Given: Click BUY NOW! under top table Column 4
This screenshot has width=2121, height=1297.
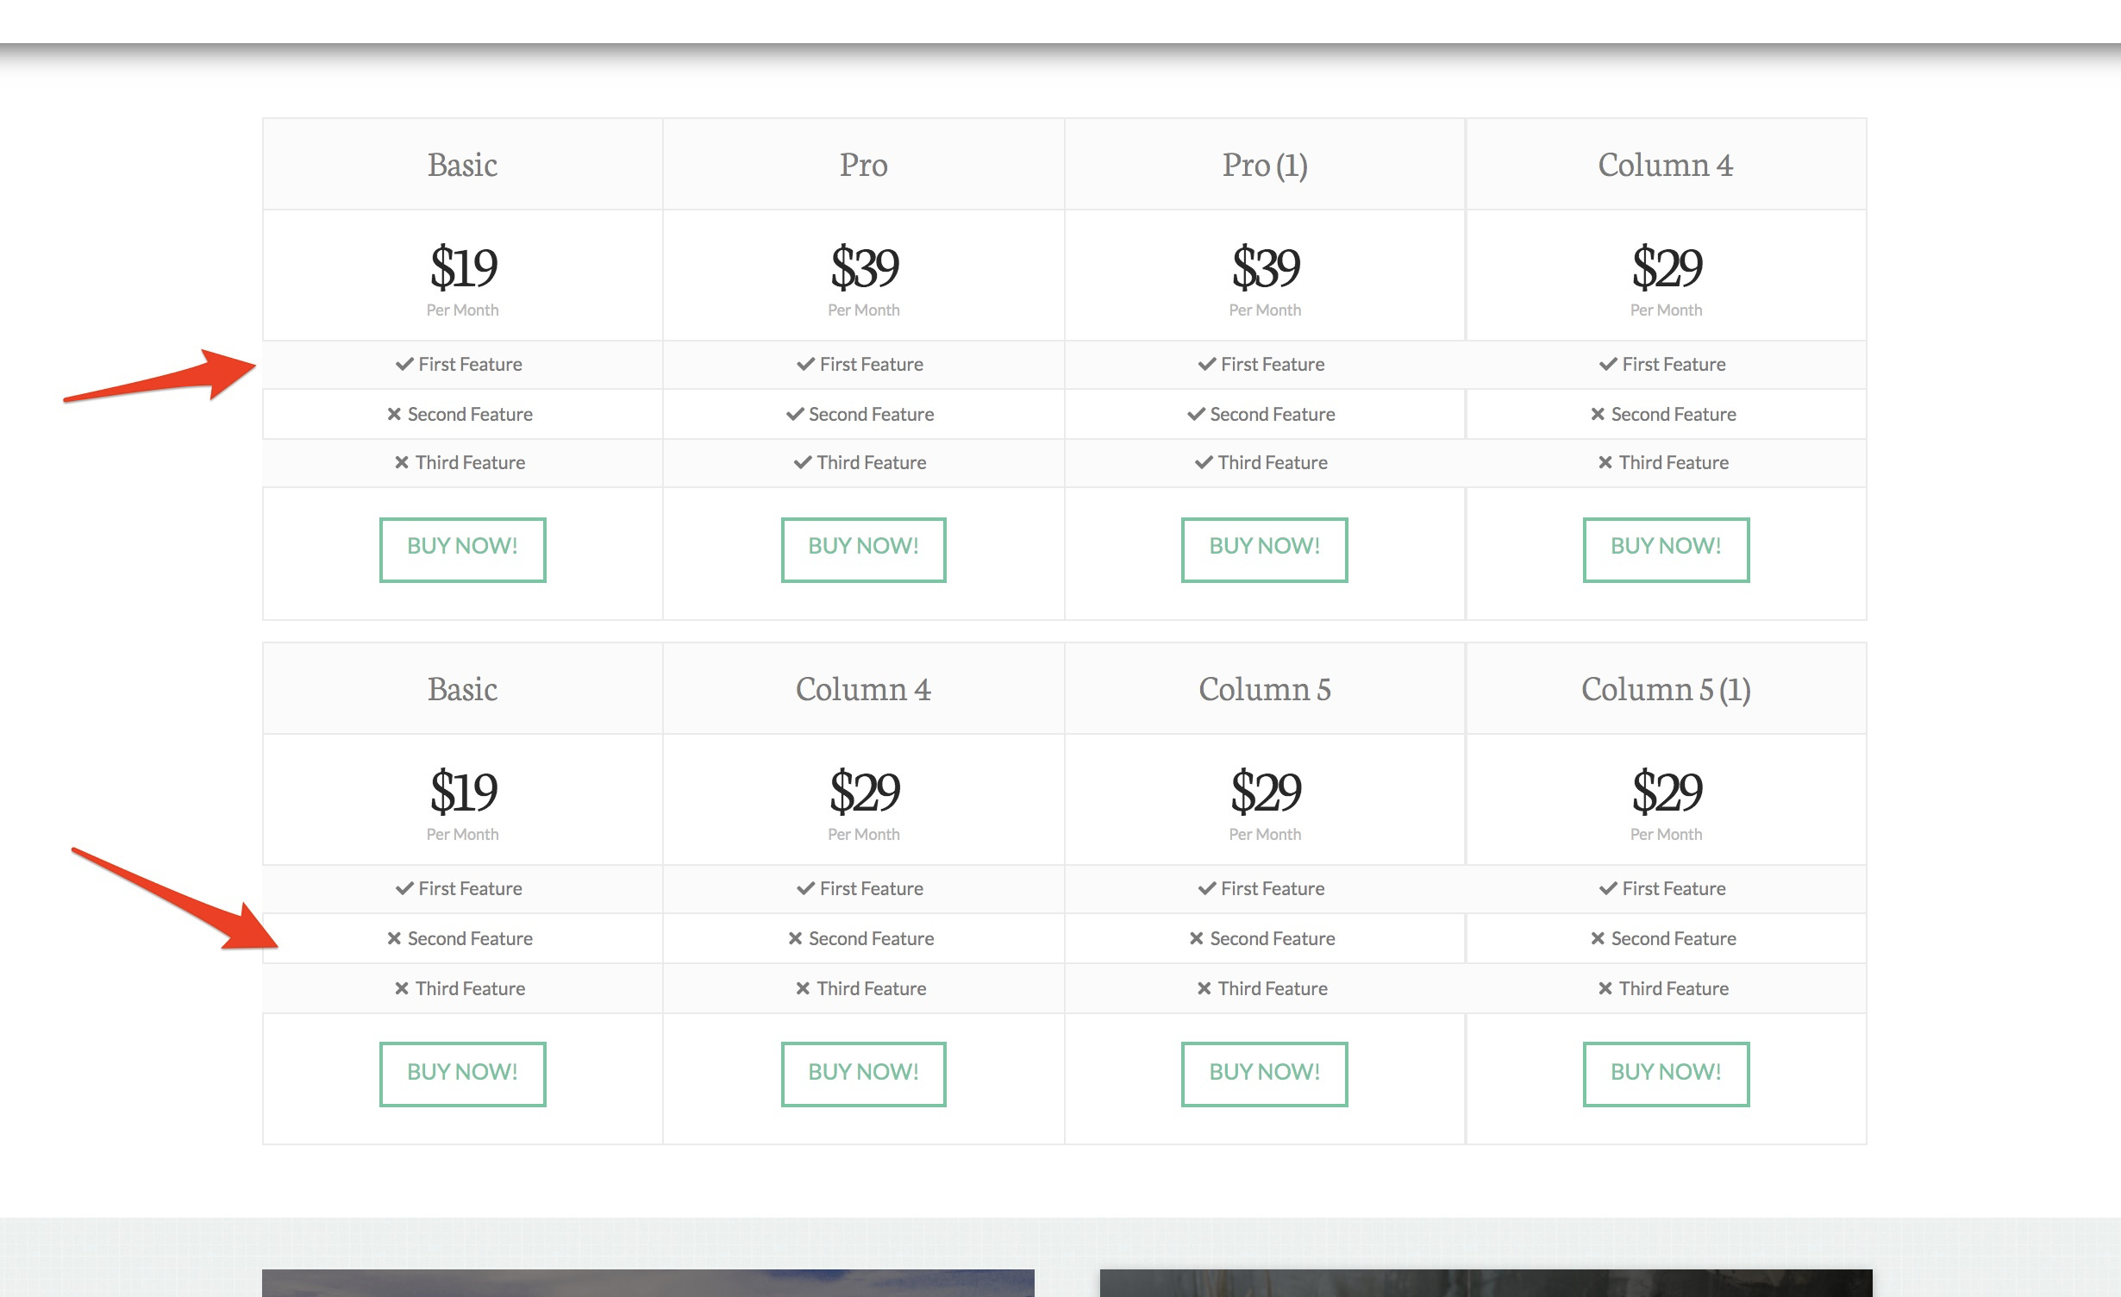Looking at the screenshot, I should point(1667,550).
